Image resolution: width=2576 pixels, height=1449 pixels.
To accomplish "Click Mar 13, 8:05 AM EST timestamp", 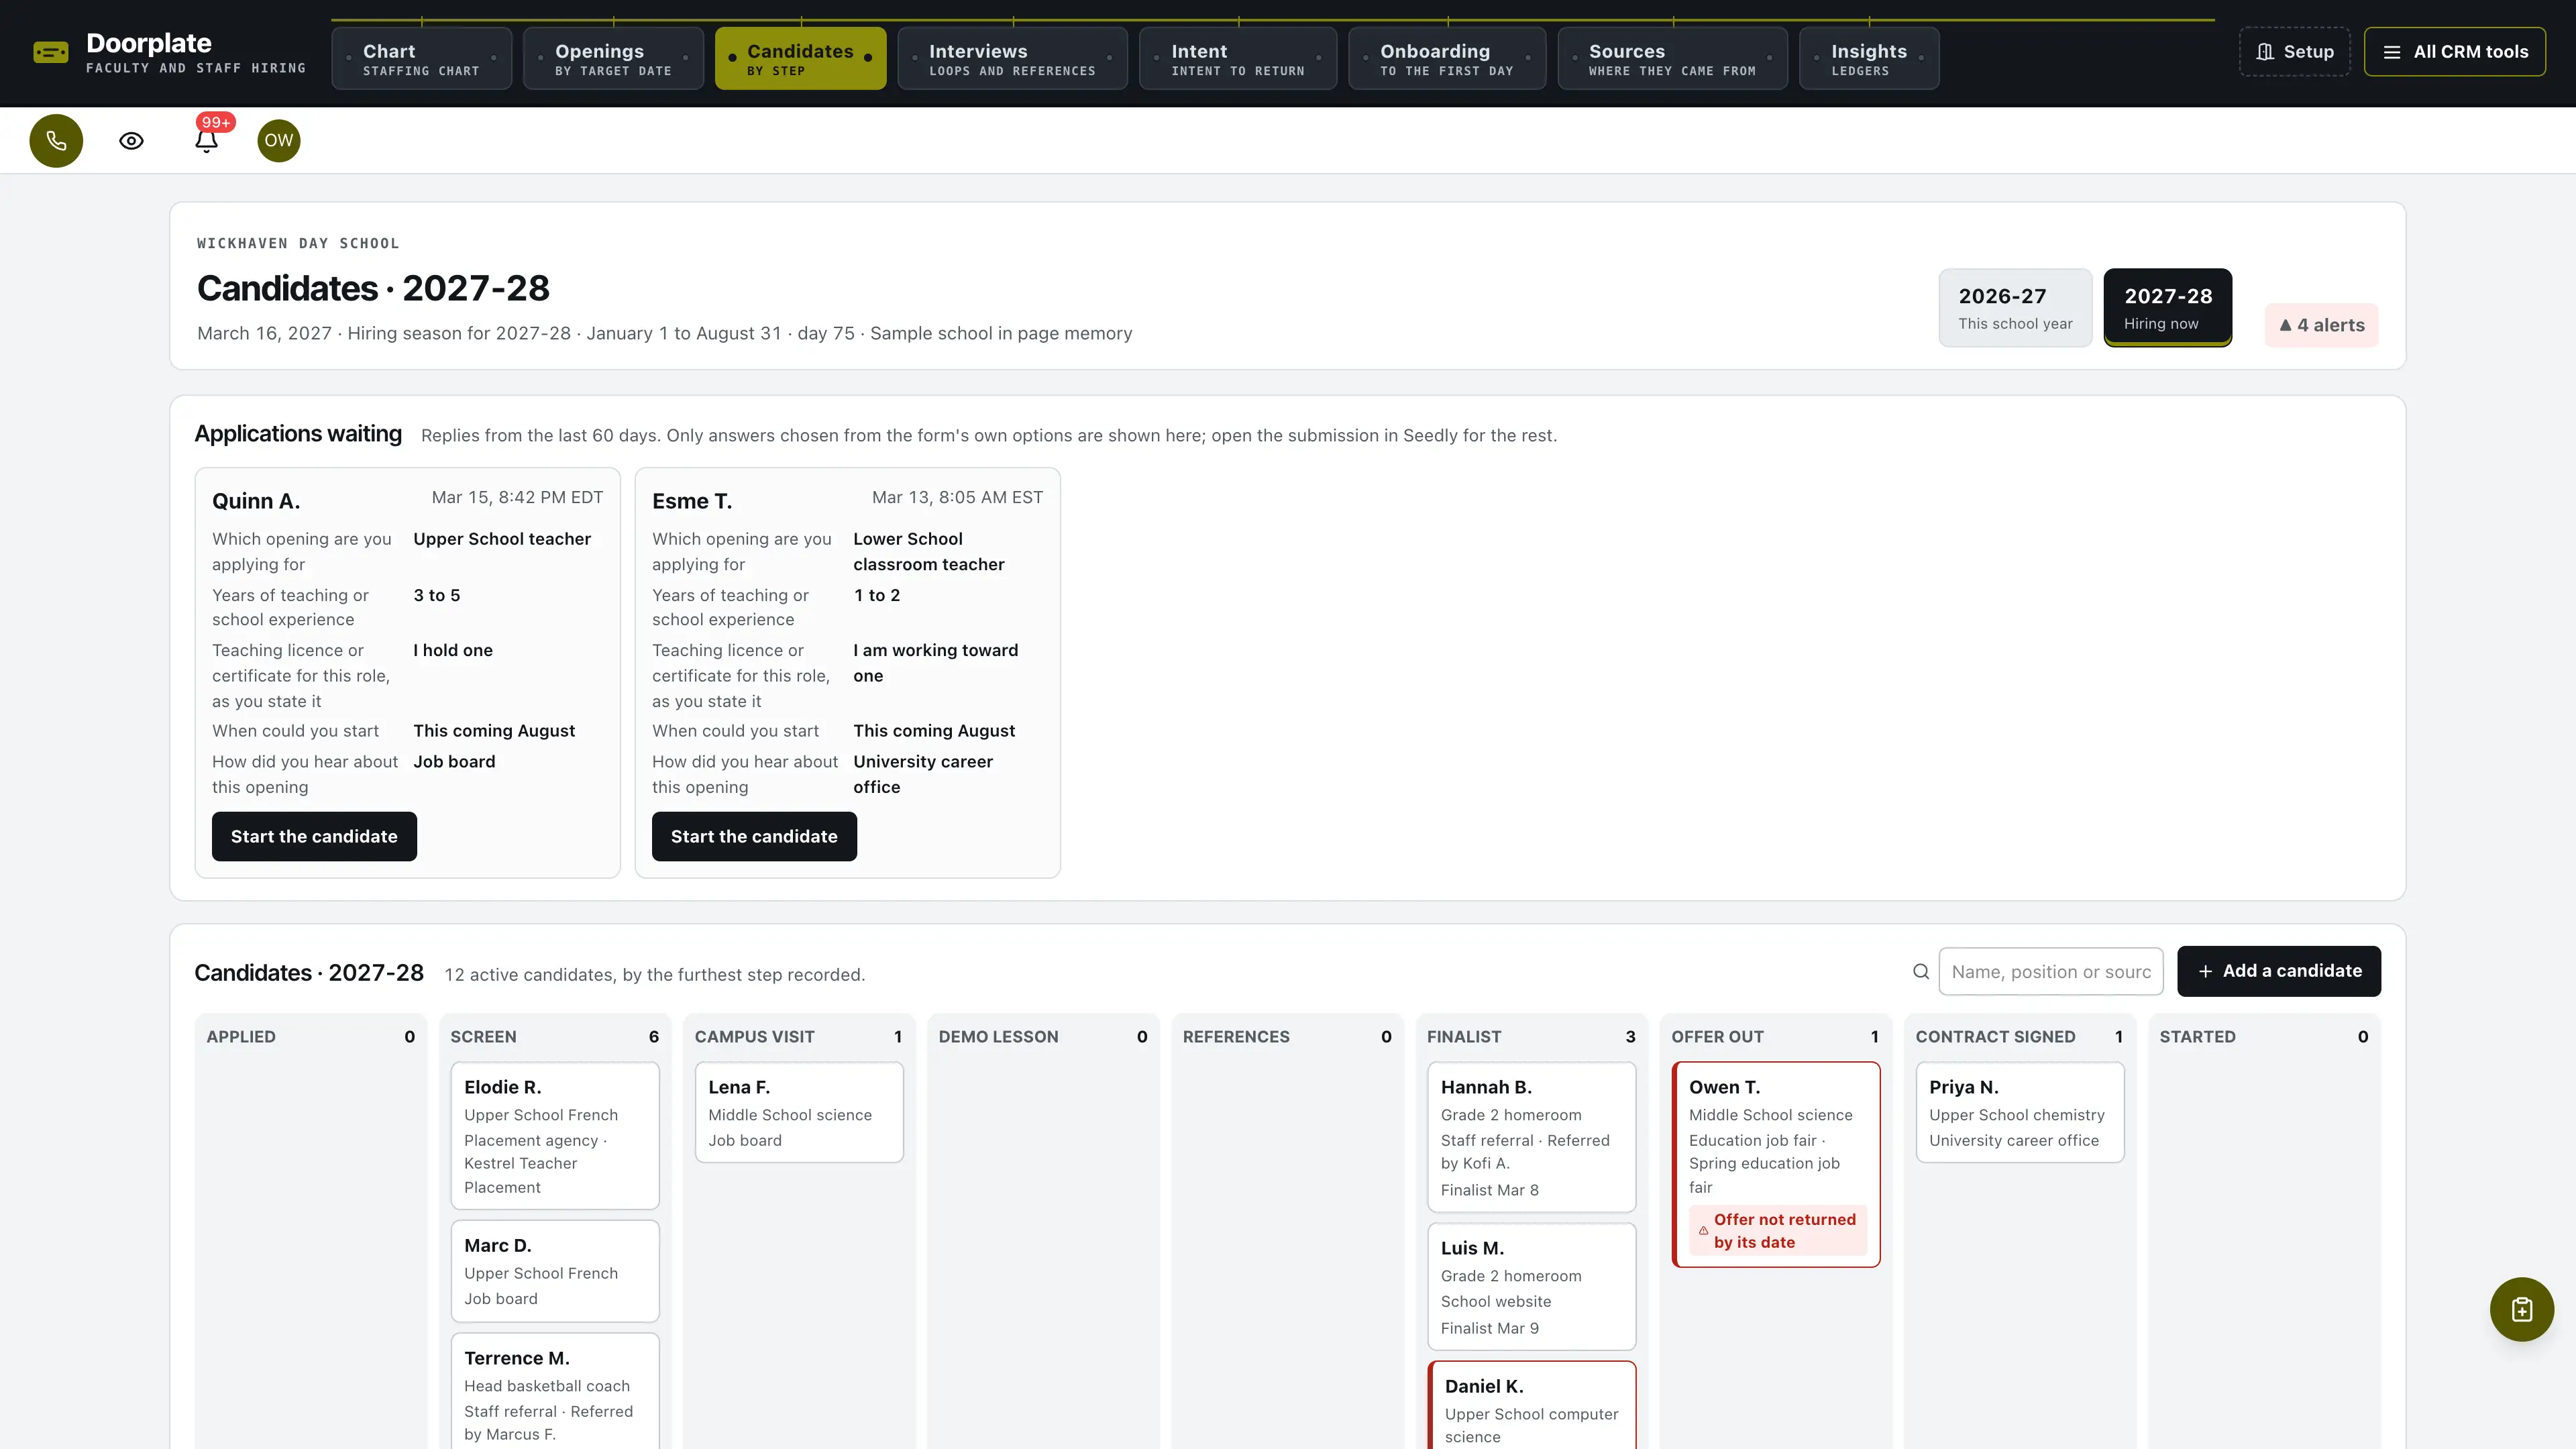I will (957, 498).
